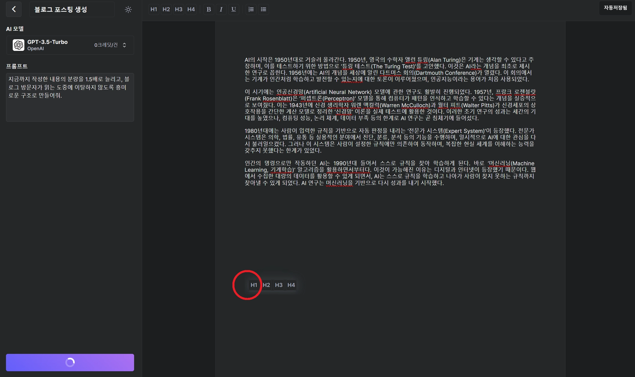Click the back arrow icon
635x377 pixels.
14,9
